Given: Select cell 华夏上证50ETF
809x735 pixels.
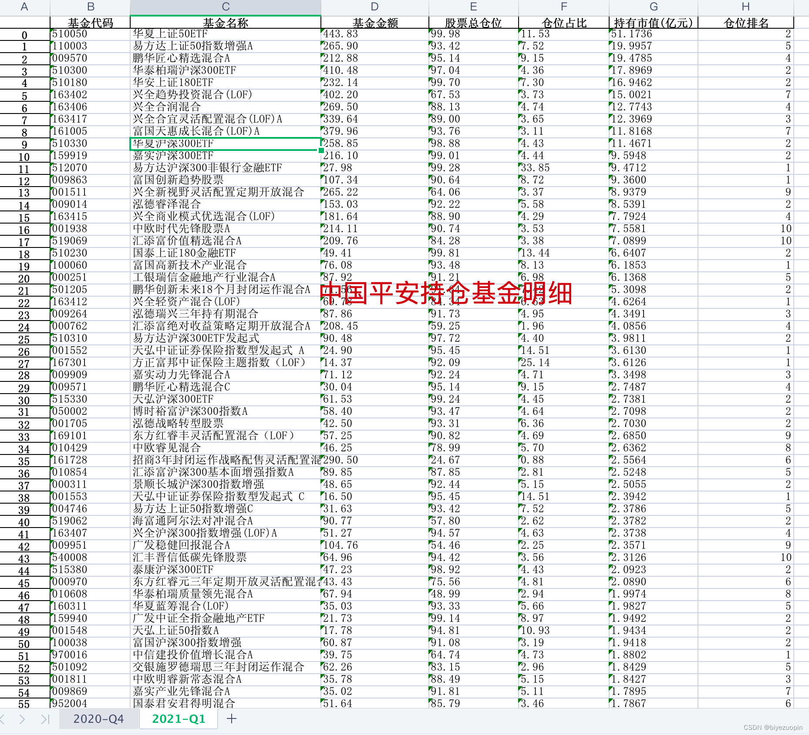Looking at the screenshot, I should (226, 34).
